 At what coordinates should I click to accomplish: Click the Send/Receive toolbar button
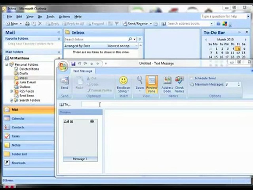point(135,24)
